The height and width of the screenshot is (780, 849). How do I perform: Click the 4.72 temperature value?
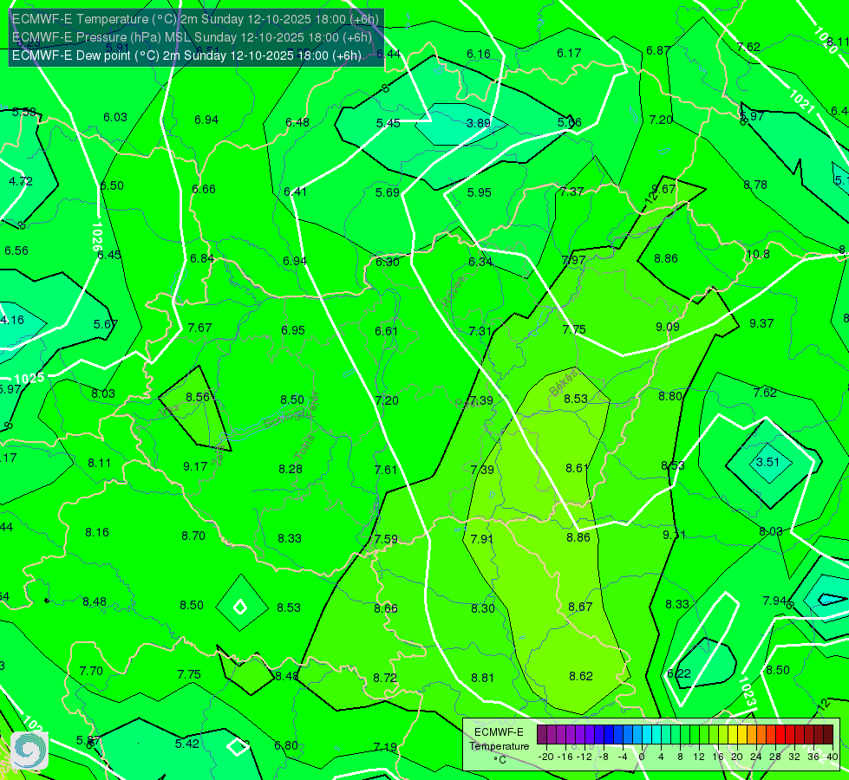point(21,181)
